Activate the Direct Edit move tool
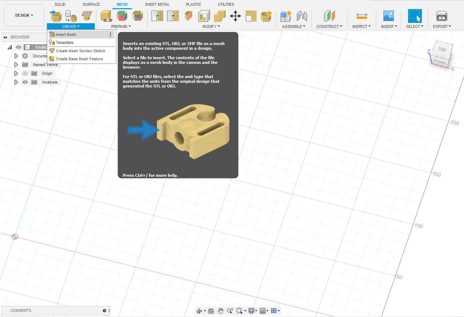The height and width of the screenshot is (317, 464). [235, 16]
